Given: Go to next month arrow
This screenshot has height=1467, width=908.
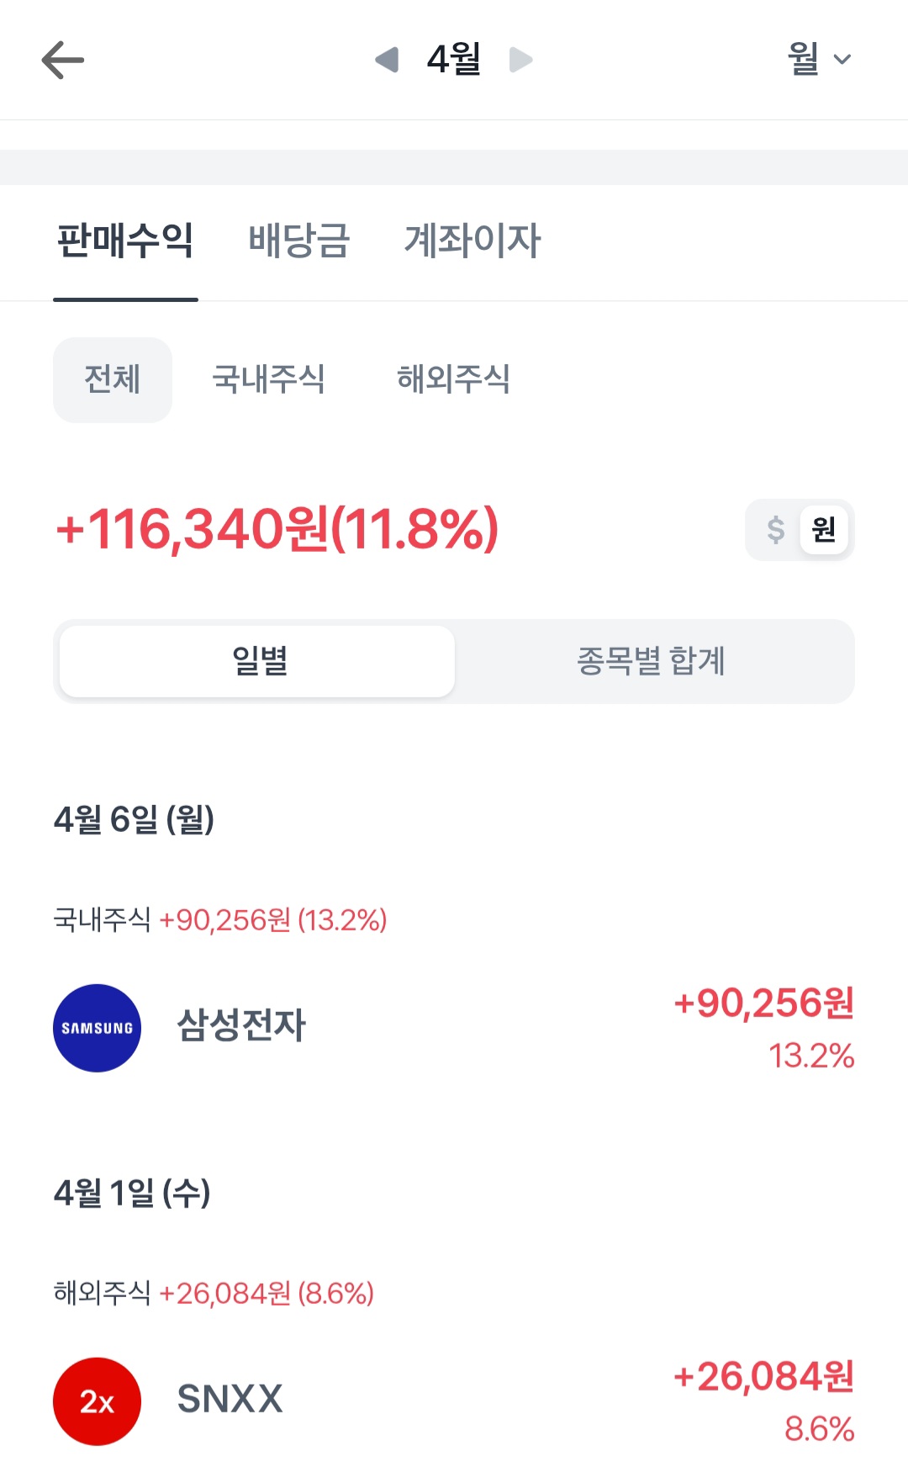Looking at the screenshot, I should click(520, 60).
